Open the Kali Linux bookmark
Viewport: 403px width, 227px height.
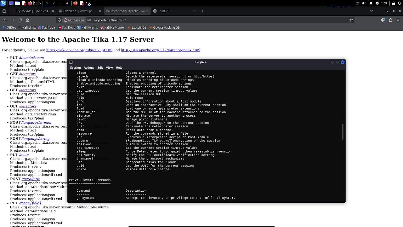[x=27, y=27]
